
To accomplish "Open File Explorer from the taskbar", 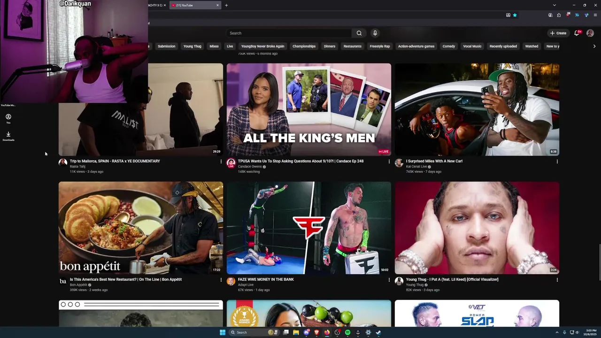I will (296, 332).
